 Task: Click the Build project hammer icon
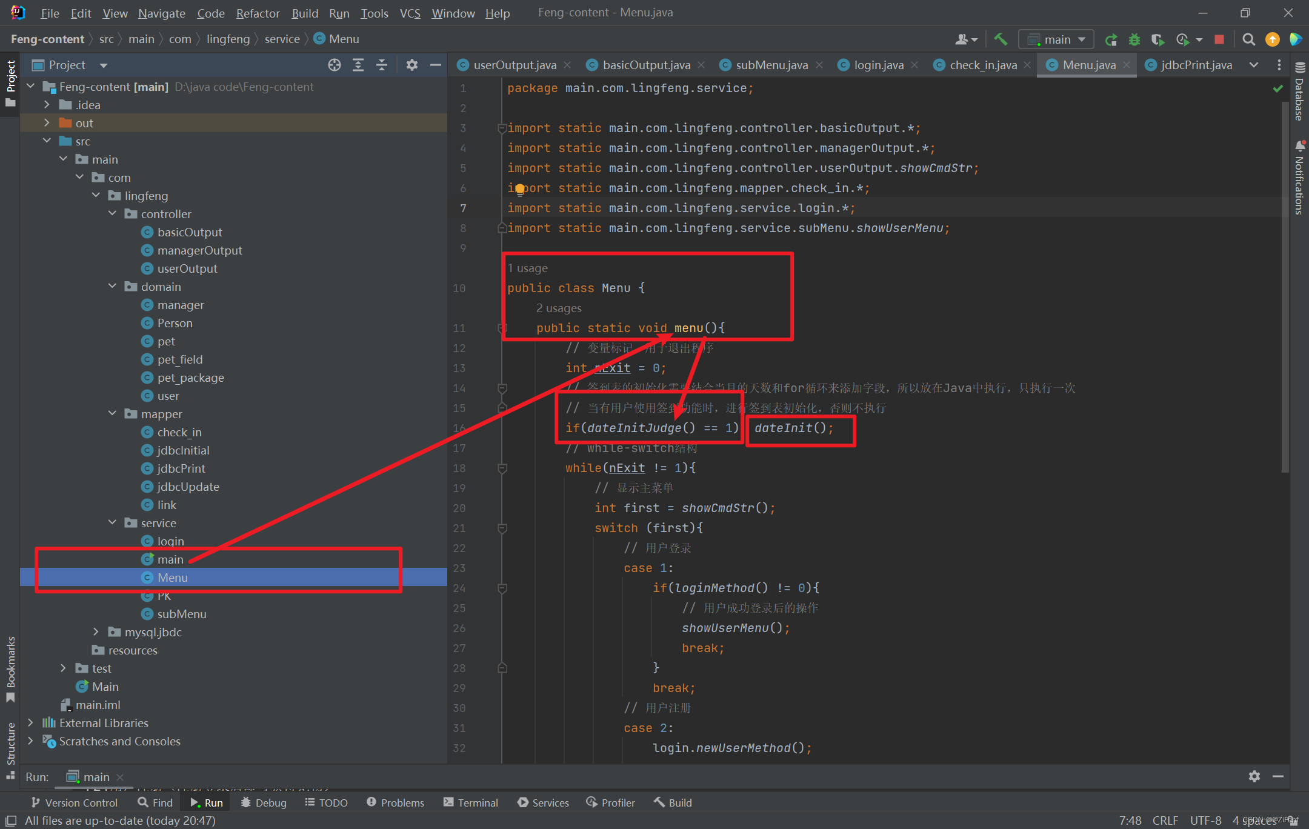pyautogui.click(x=1000, y=39)
